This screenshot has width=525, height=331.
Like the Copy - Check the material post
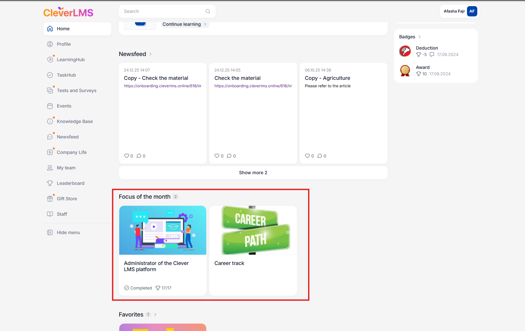(x=127, y=156)
